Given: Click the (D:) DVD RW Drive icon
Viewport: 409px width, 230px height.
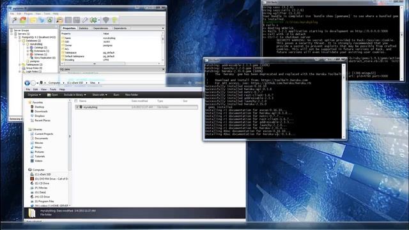Looking at the screenshot, I should tap(32, 179).
